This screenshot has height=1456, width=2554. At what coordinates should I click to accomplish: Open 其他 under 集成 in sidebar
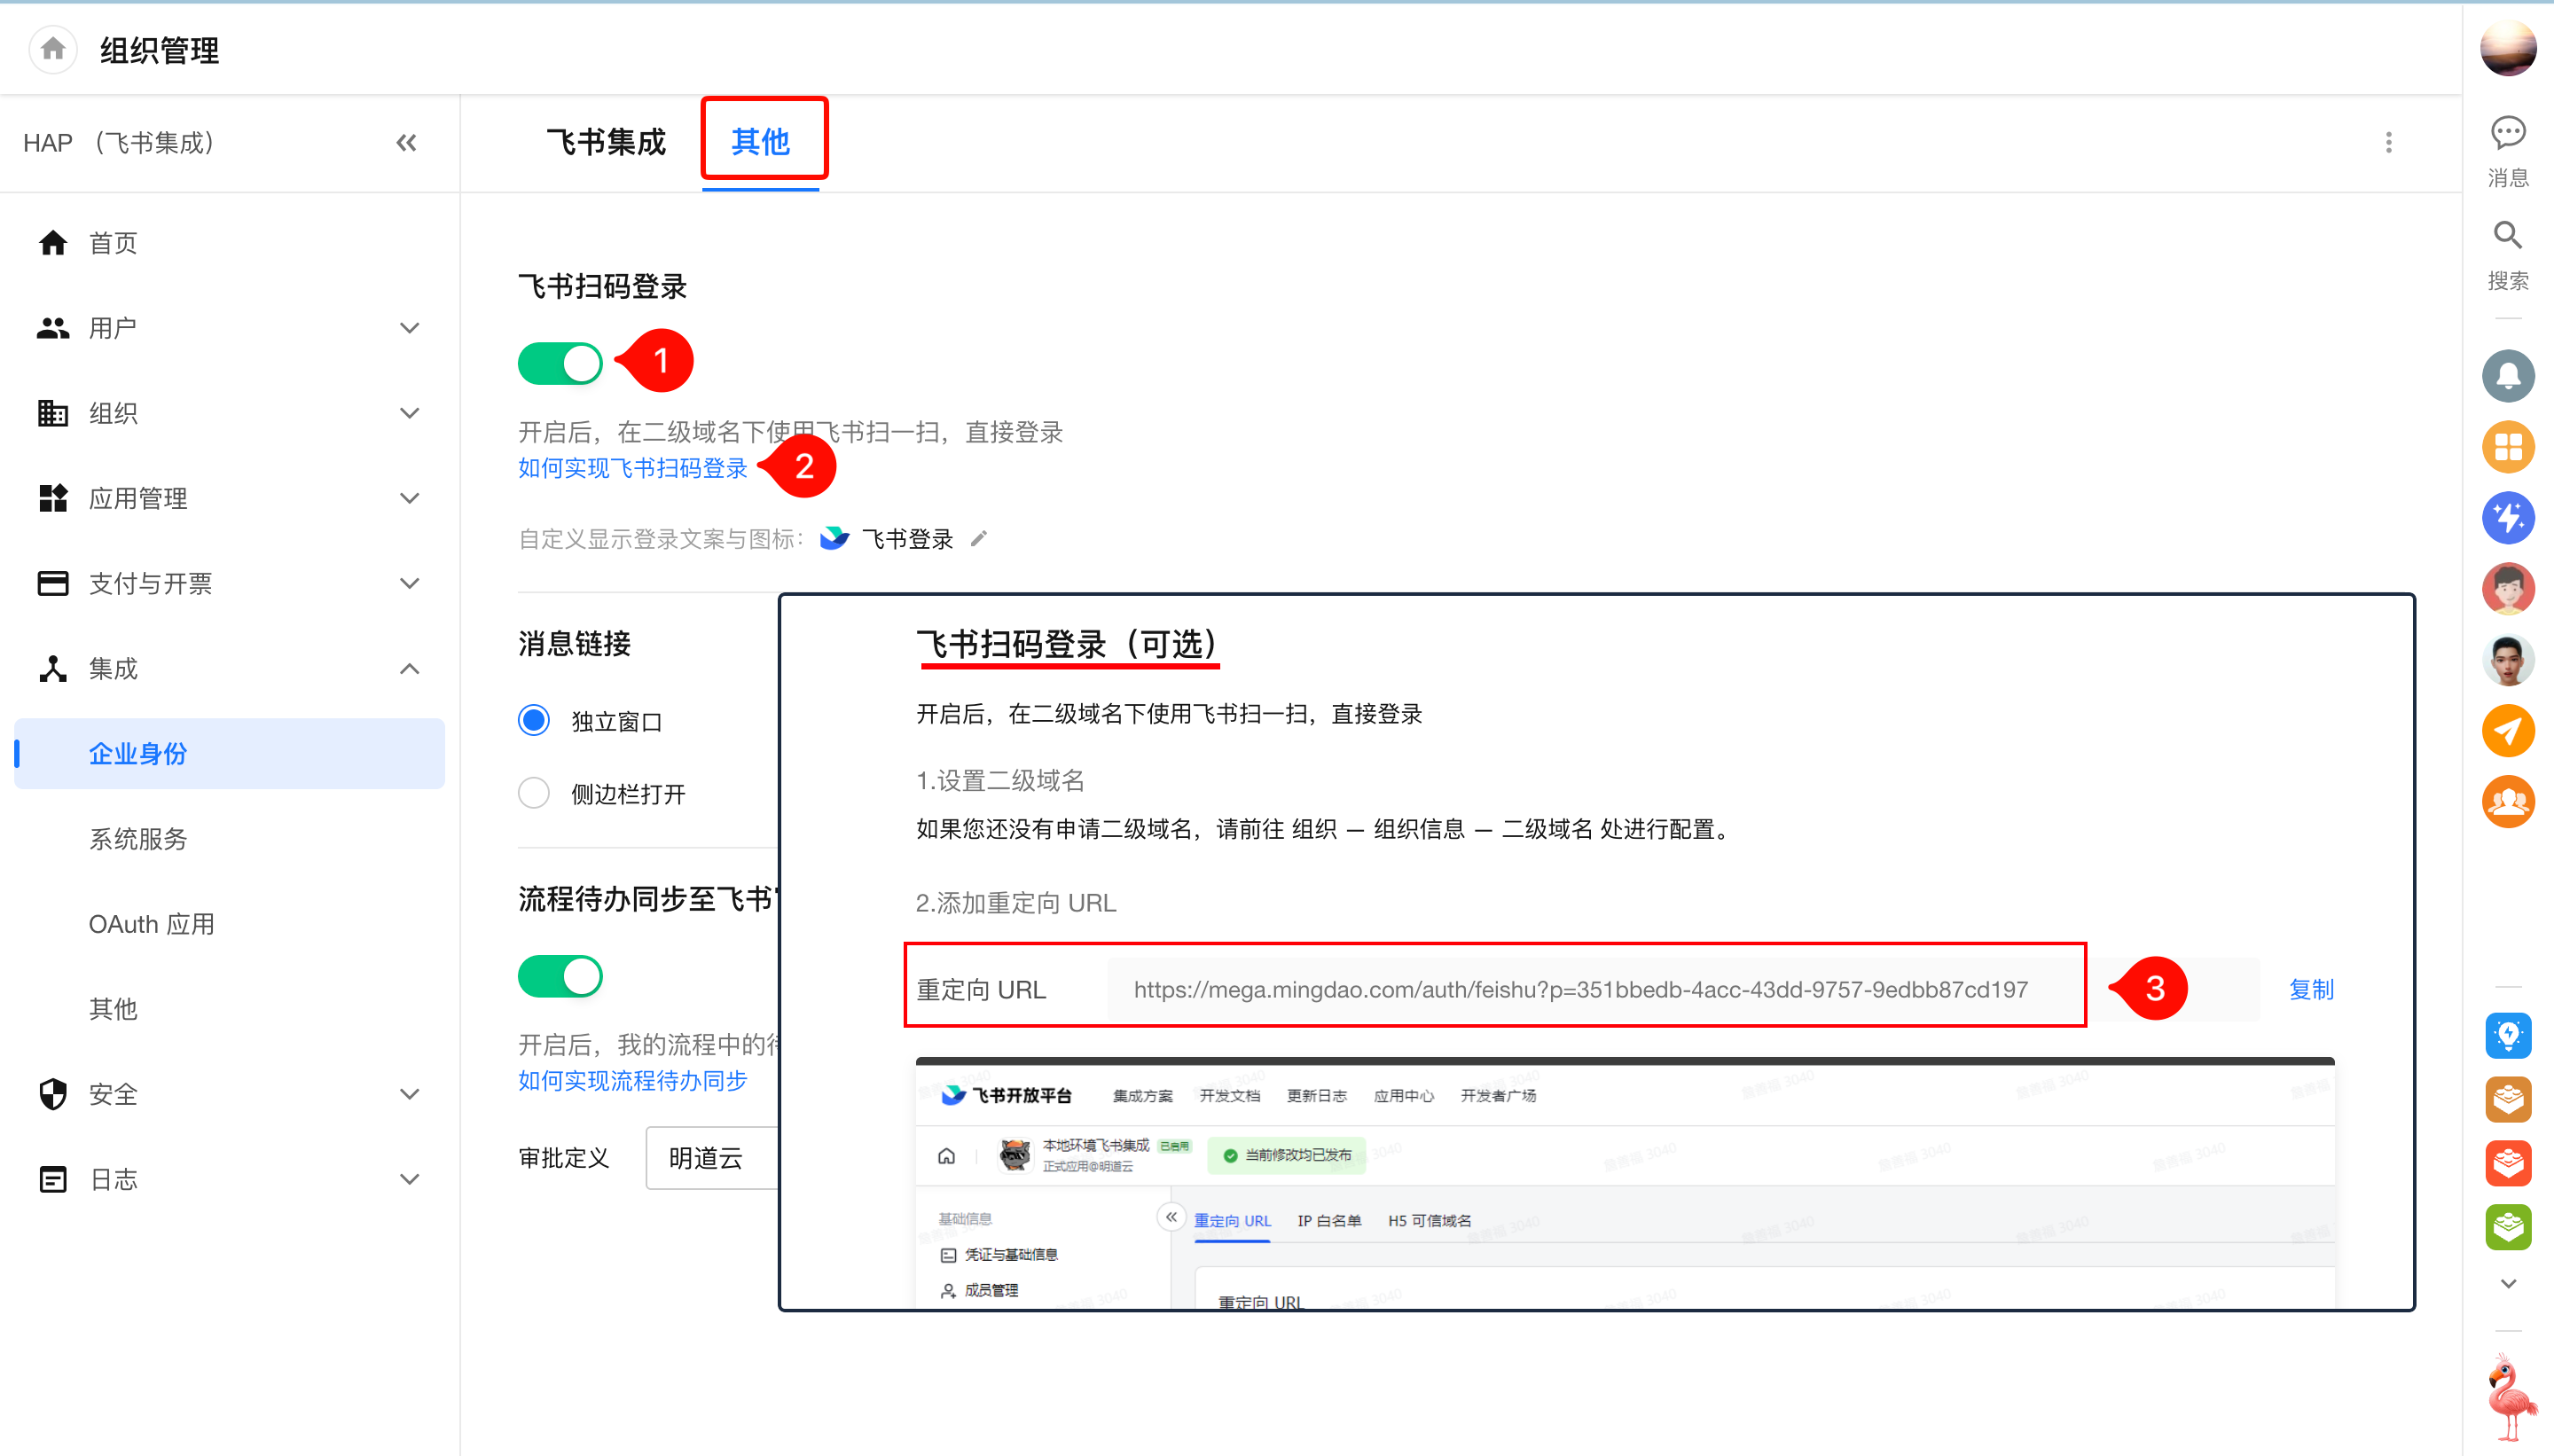[113, 1008]
